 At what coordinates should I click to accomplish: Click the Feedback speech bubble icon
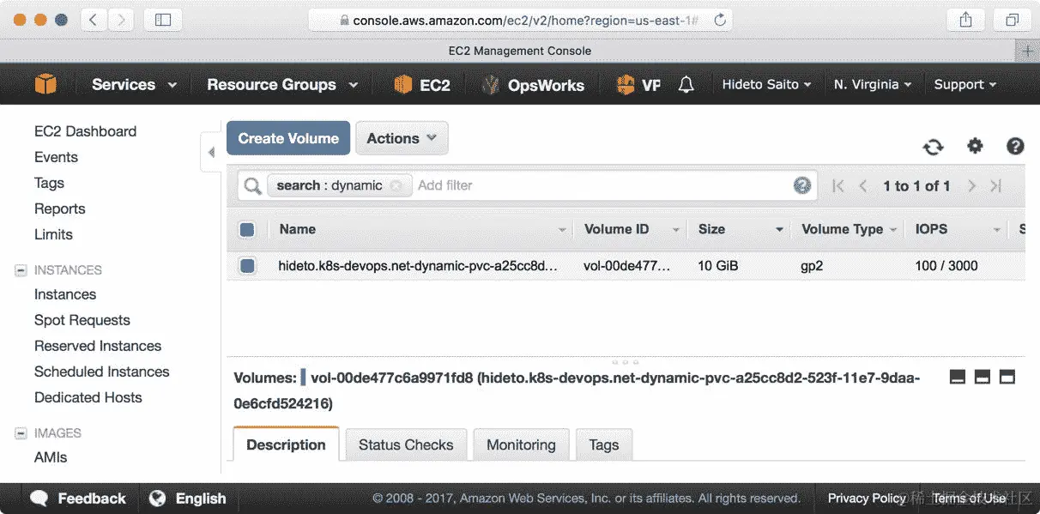[x=39, y=499]
